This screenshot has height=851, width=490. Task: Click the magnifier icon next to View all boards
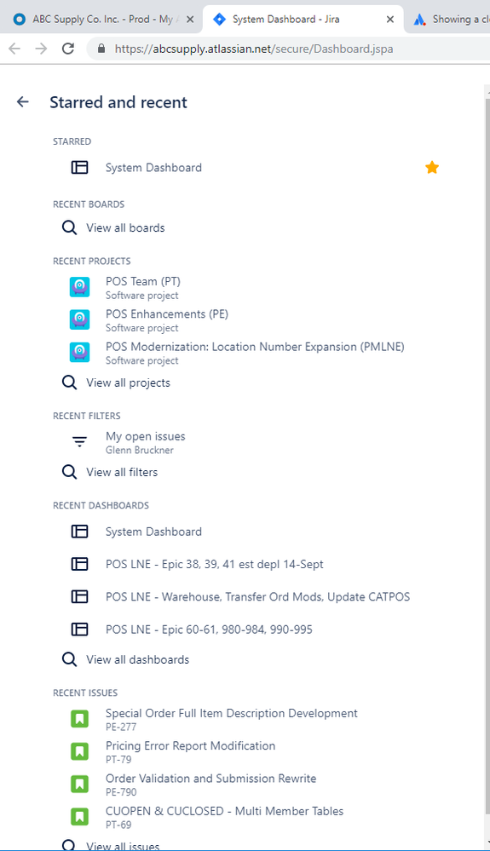(70, 228)
